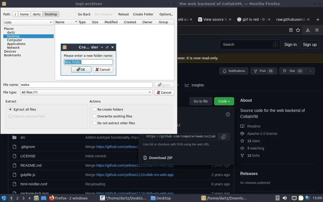Click the 'firefox - 2 windows' taskbar entry
Image resolution: width=323 pixels, height=202 pixels.
[68, 198]
